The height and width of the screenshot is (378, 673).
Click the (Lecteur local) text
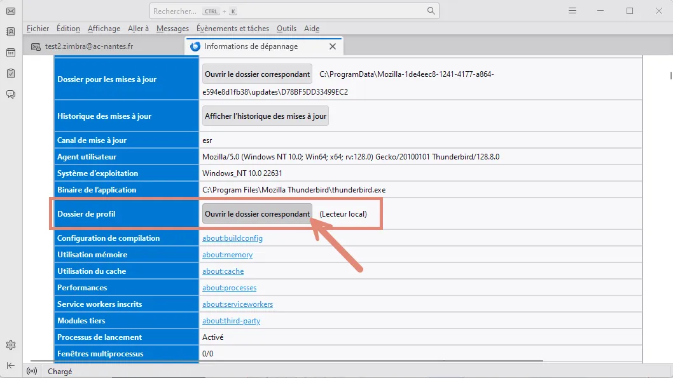(x=343, y=214)
